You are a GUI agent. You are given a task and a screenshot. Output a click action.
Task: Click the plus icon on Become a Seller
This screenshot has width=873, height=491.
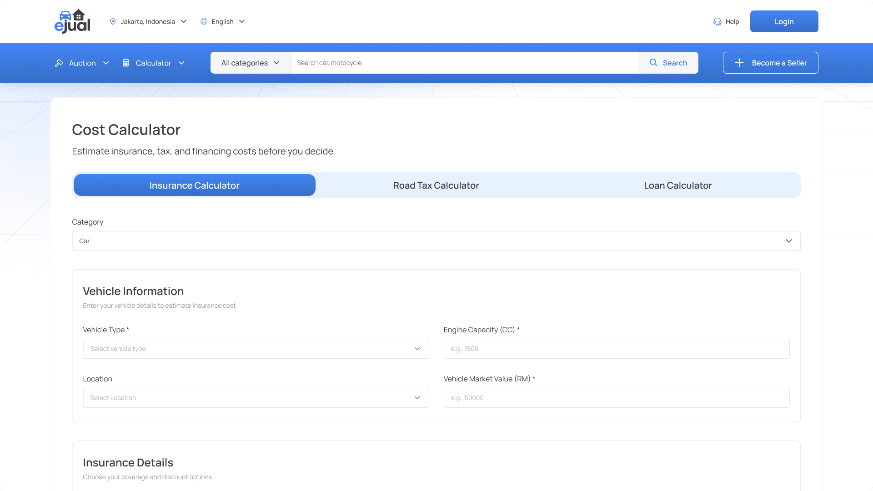click(739, 63)
